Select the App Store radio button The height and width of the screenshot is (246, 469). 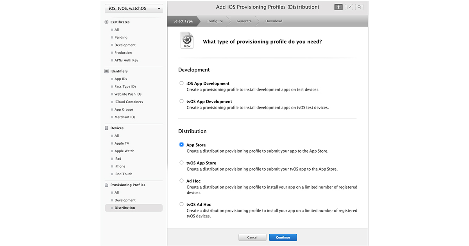[x=181, y=144]
